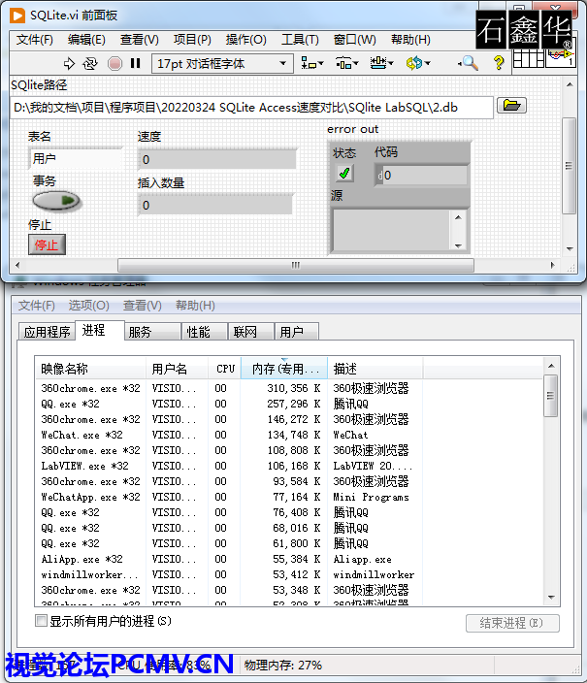
Task: Click the 表名 field containing 用户
Action: pyautogui.click(x=76, y=158)
